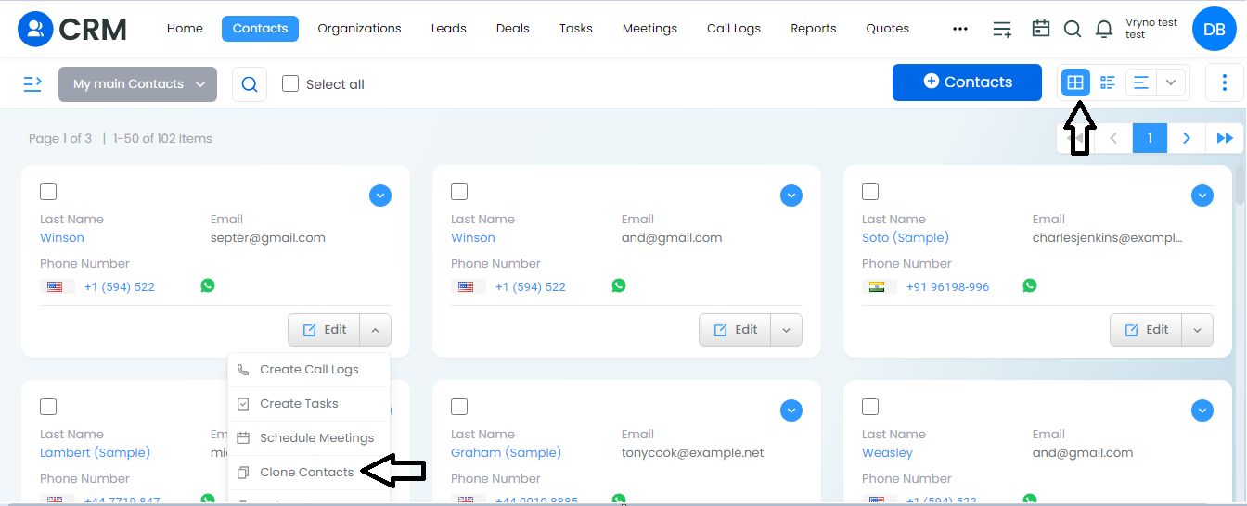Switch to list detail view
This screenshot has height=506, width=1247.
tap(1108, 82)
